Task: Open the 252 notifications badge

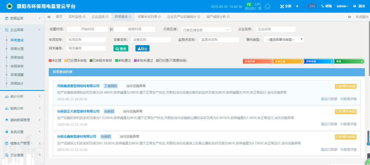Action: pyautogui.click(x=312, y=7)
